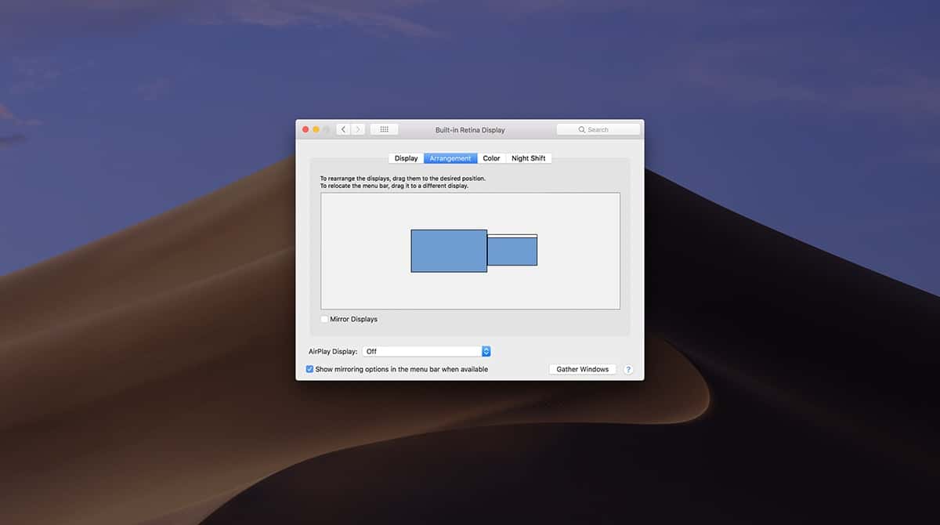Click the forward navigation arrow

coord(357,129)
